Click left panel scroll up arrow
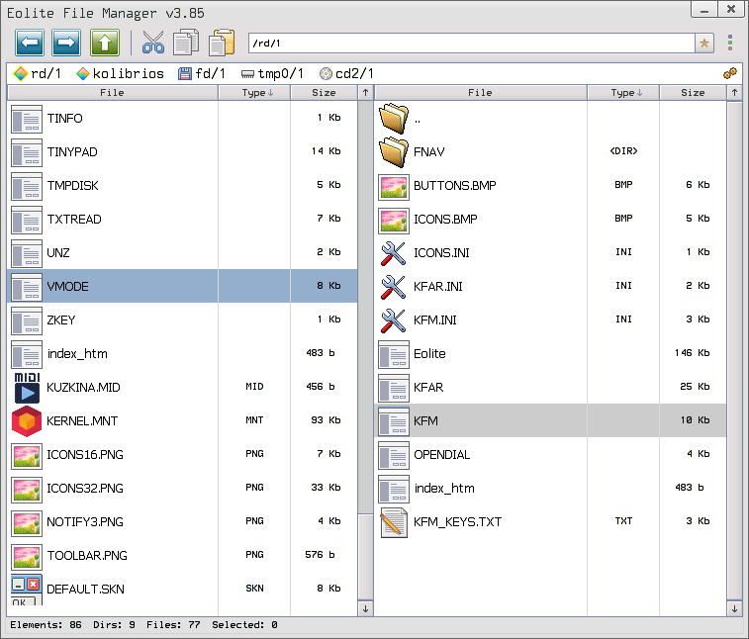This screenshot has height=639, width=749. [x=365, y=93]
